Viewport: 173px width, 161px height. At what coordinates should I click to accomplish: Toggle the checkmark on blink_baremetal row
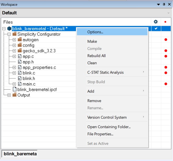click(156, 29)
